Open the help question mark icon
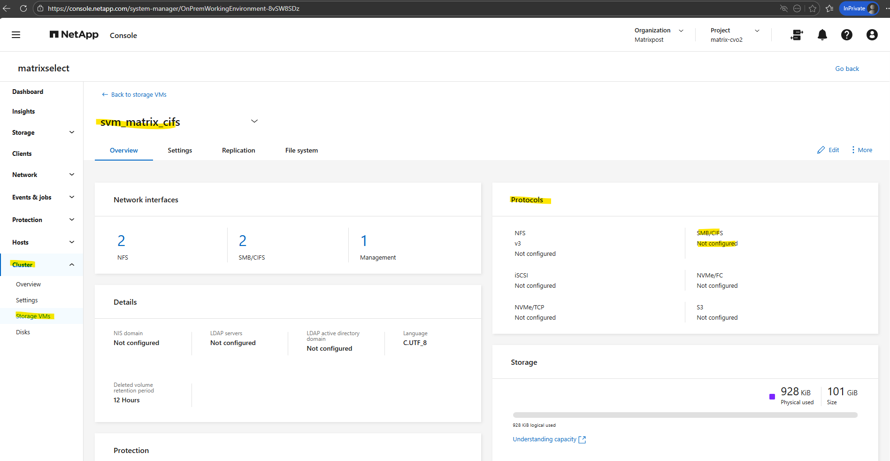890x461 pixels. tap(846, 35)
